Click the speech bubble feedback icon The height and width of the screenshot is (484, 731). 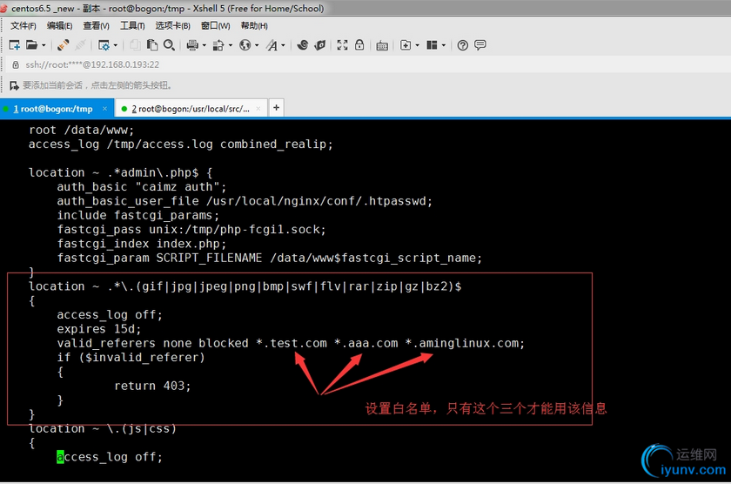(480, 45)
